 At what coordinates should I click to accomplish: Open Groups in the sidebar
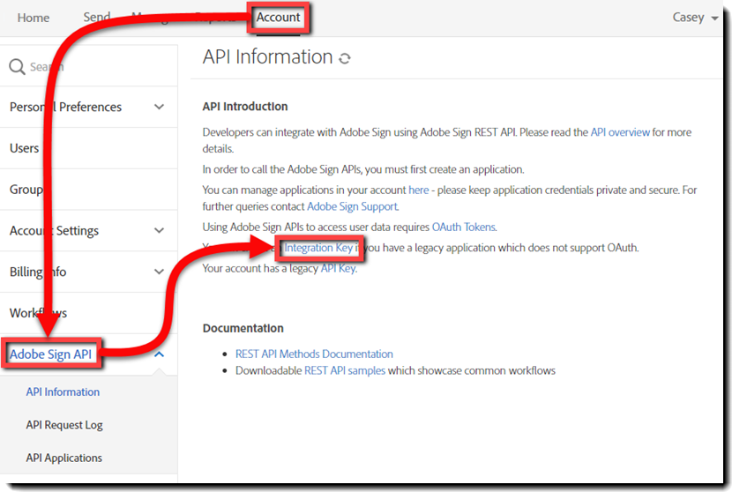point(26,189)
